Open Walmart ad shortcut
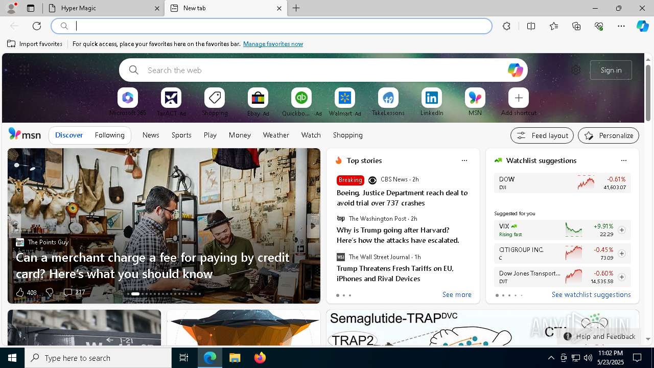Screen dimensions: 654x368 point(345,102)
